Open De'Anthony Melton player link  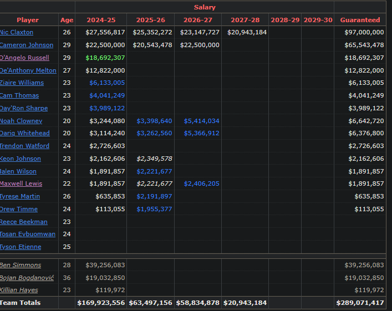click(28, 70)
